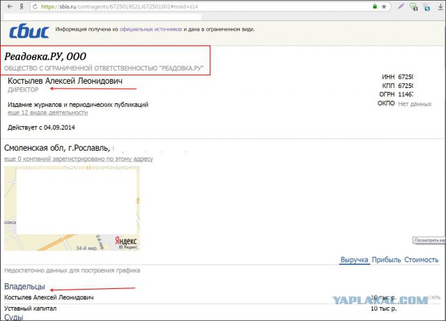446x321 pixels.
Task: Select director name Костылев Алексей Леонидович
Action: click(65, 81)
